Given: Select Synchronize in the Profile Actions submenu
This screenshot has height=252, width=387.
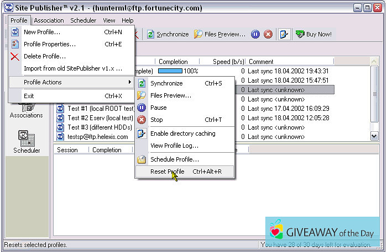Looking at the screenshot, I should click(x=166, y=83).
